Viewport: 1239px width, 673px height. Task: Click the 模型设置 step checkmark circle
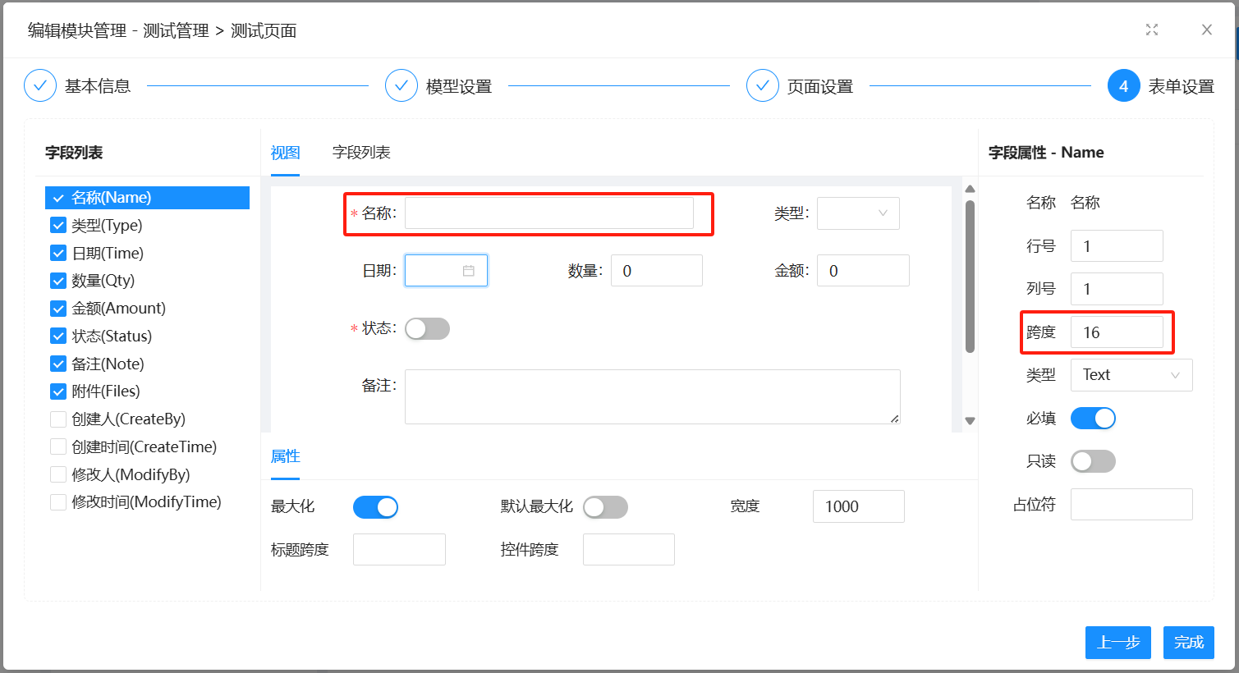click(x=402, y=85)
